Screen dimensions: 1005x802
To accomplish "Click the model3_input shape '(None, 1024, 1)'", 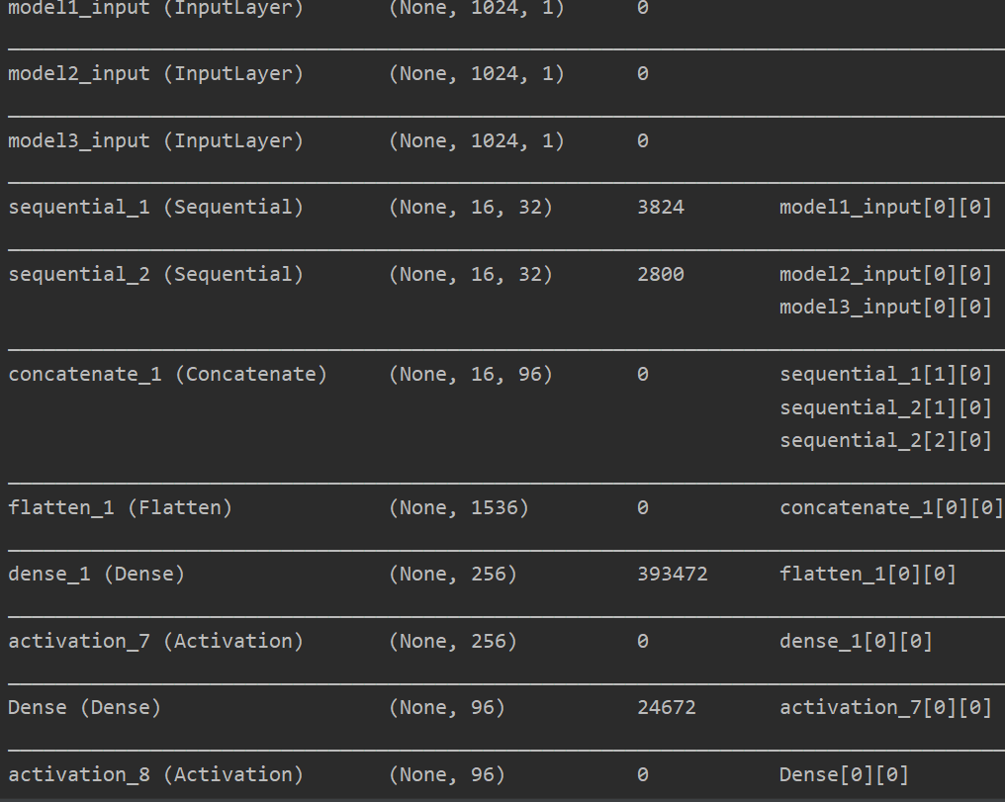I will click(476, 140).
